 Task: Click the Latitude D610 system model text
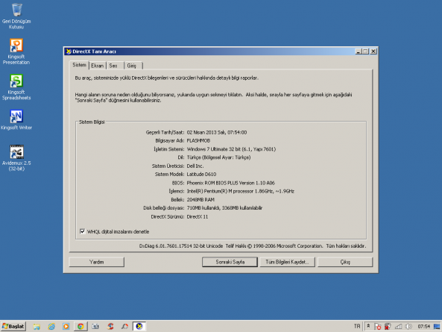201,175
